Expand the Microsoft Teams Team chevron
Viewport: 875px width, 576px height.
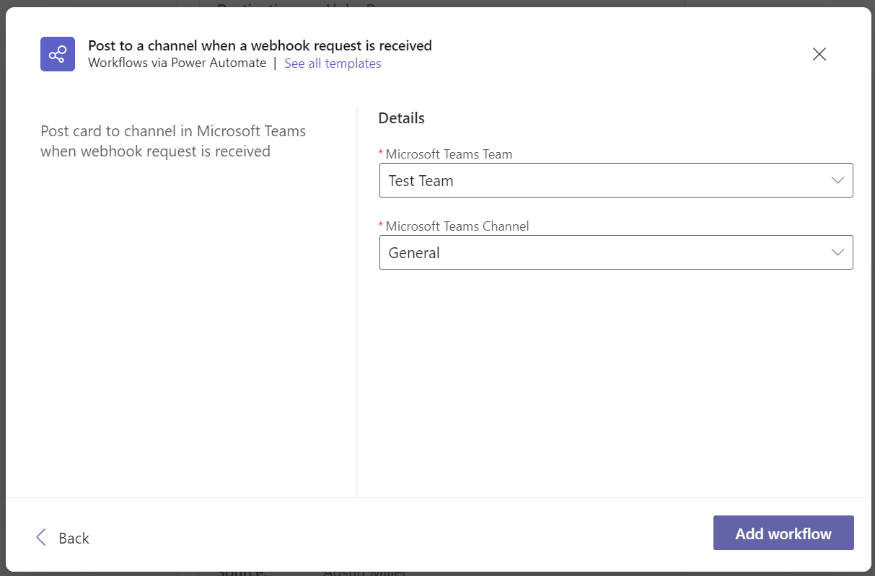837,180
